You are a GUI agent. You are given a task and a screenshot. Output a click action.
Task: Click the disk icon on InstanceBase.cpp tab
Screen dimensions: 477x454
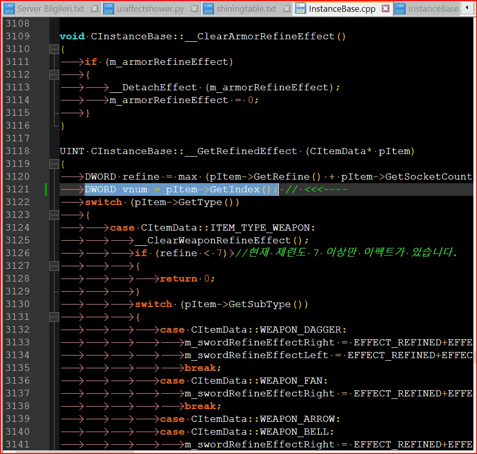tap(301, 9)
